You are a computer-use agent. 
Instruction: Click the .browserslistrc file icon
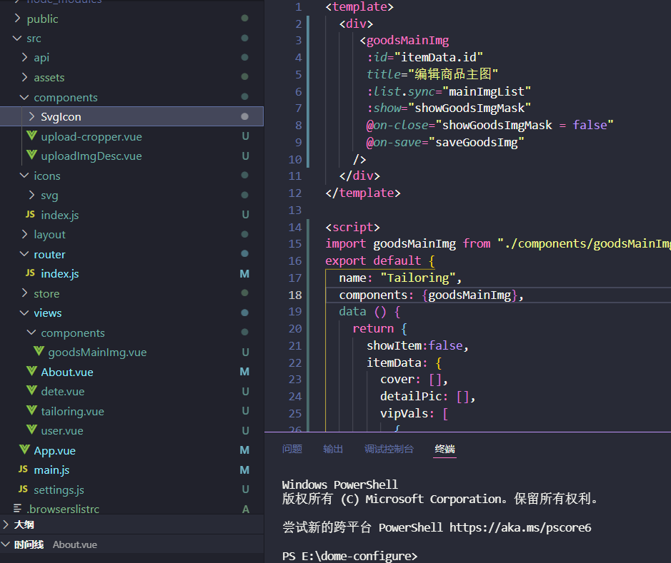point(18,508)
